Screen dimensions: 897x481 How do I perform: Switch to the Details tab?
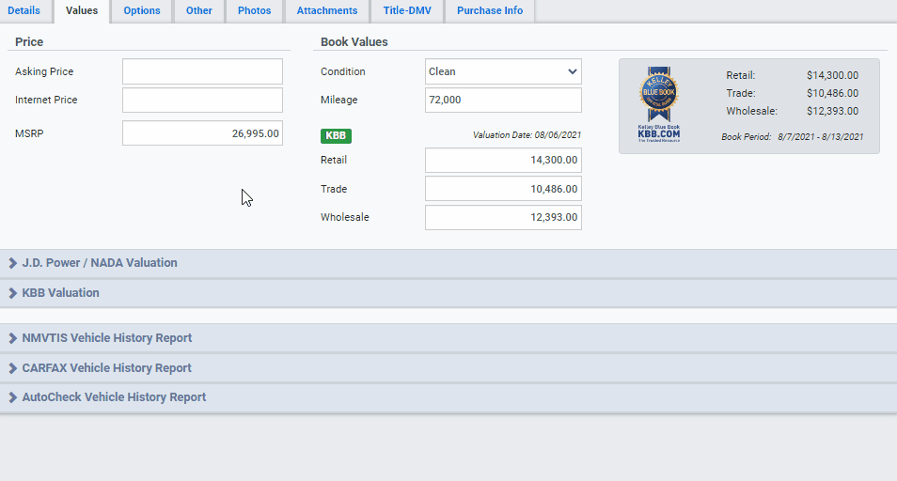[24, 11]
